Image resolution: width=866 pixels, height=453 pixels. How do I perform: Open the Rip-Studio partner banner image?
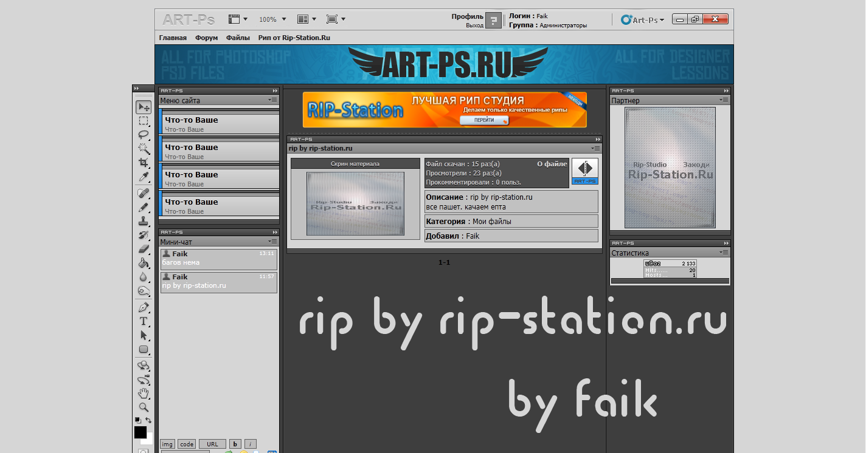pos(670,168)
